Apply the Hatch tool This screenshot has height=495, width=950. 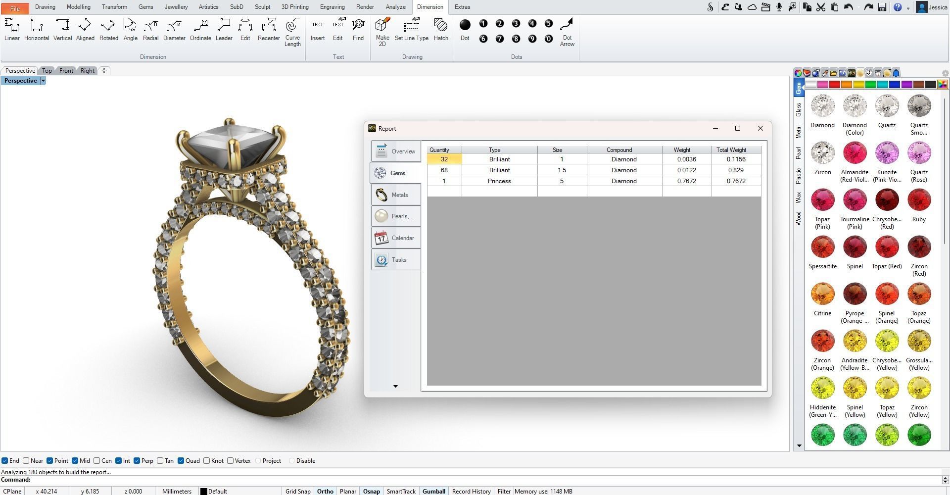point(441,29)
